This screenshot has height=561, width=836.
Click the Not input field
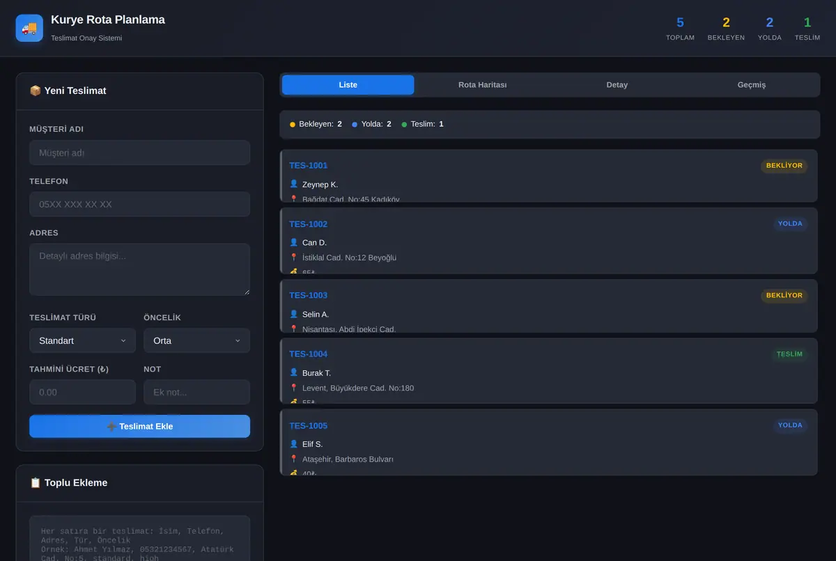pyautogui.click(x=196, y=392)
